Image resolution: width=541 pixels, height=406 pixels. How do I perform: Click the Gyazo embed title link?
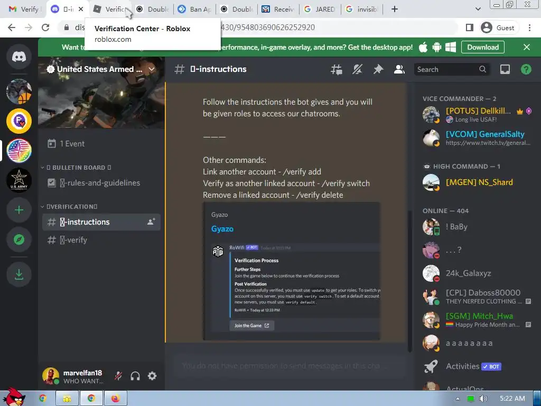pyautogui.click(x=222, y=229)
